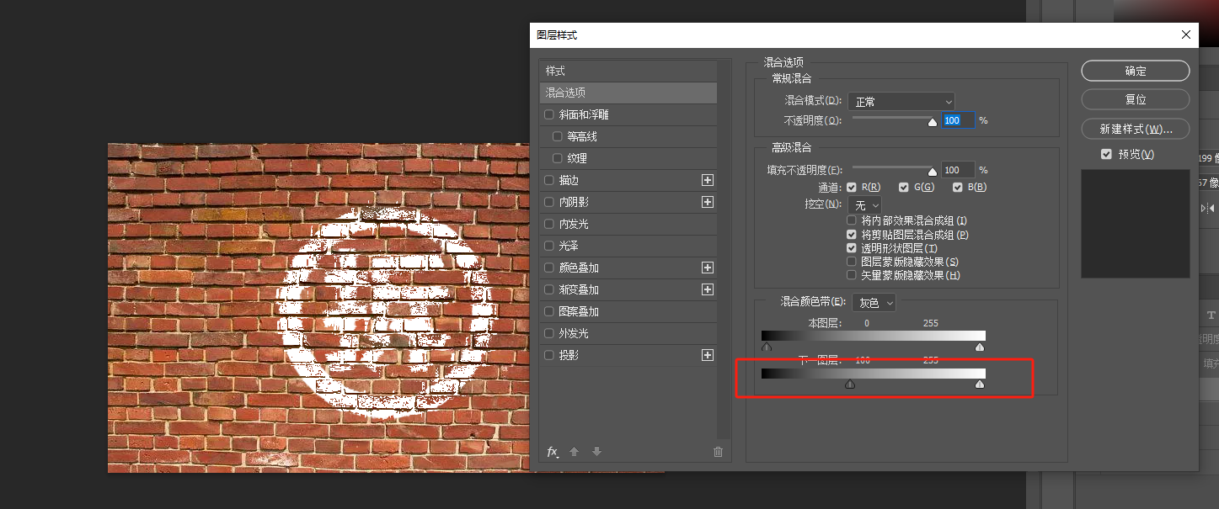Add another 颜色叠加 (Color Overlay) effect with its plus icon
The width and height of the screenshot is (1219, 509).
(708, 268)
